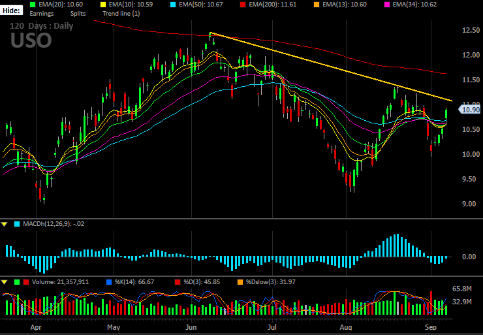Click the Apr date label on time axis
Image resolution: width=483 pixels, height=335 pixels.
coord(36,327)
